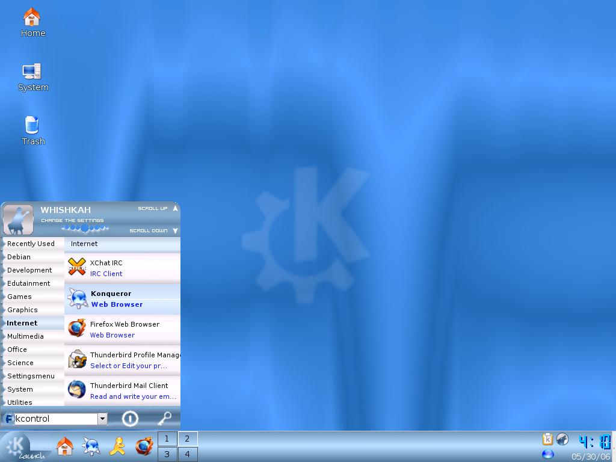Click the blue orb tray icon
The image size is (616, 462).
tap(547, 454)
